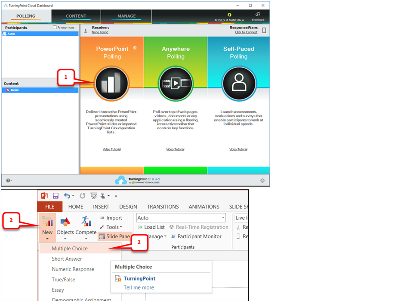Expand the New dropdown arrow
Image resolution: width=413 pixels, height=302 pixels.
coord(47,239)
